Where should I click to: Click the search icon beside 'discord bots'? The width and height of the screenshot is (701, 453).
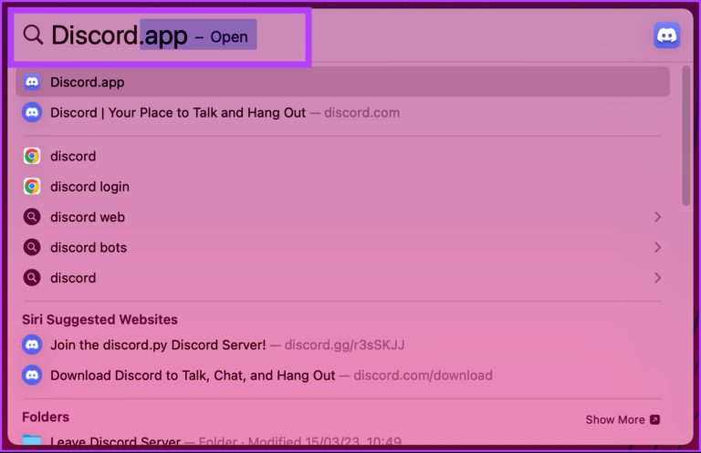pos(32,247)
